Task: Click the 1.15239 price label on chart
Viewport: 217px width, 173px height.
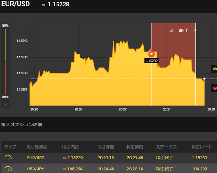Action: [x=151, y=61]
